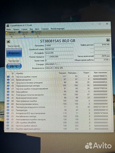Go to next disk with right arrow
The image size is (115, 153).
pyautogui.click(x=108, y=40)
